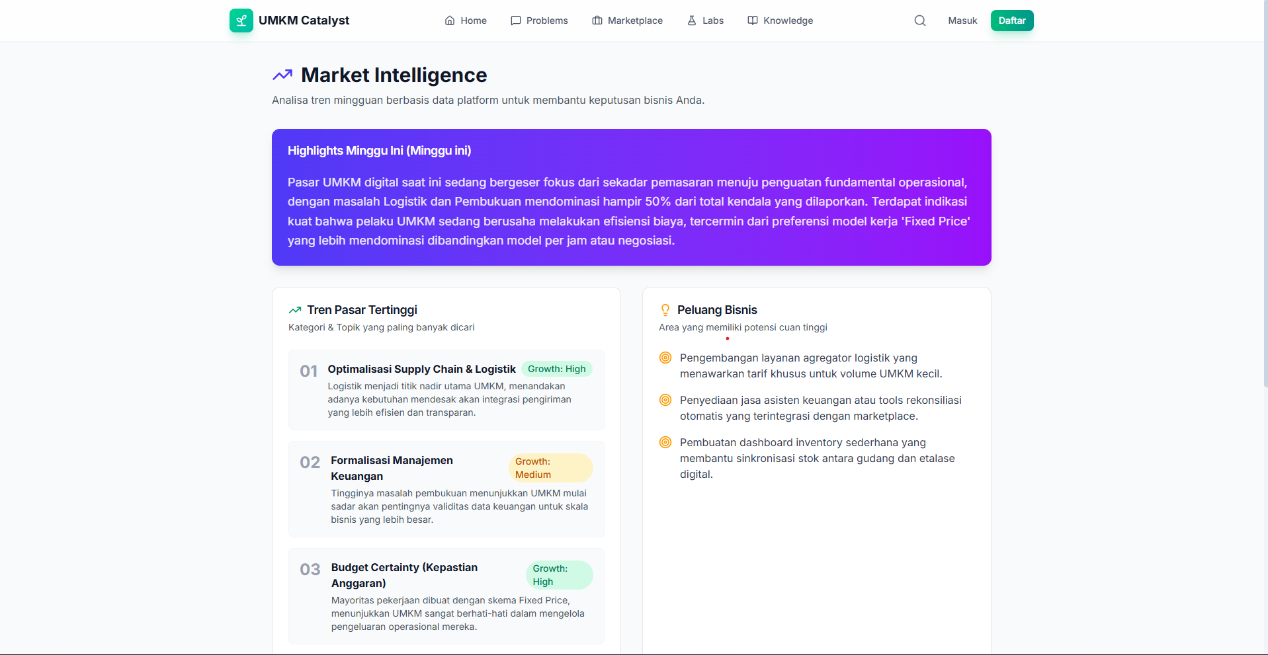Click the Growth: Medium badge
The height and width of the screenshot is (655, 1268).
coord(551,467)
